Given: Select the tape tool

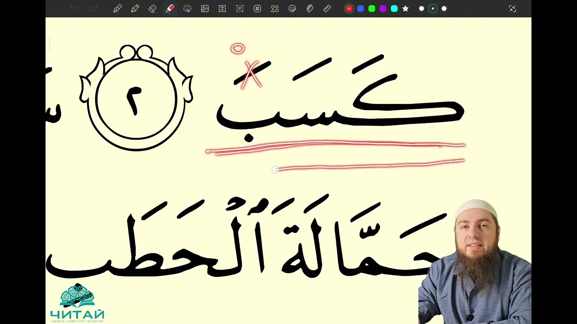Looking at the screenshot, I should pos(310,9).
